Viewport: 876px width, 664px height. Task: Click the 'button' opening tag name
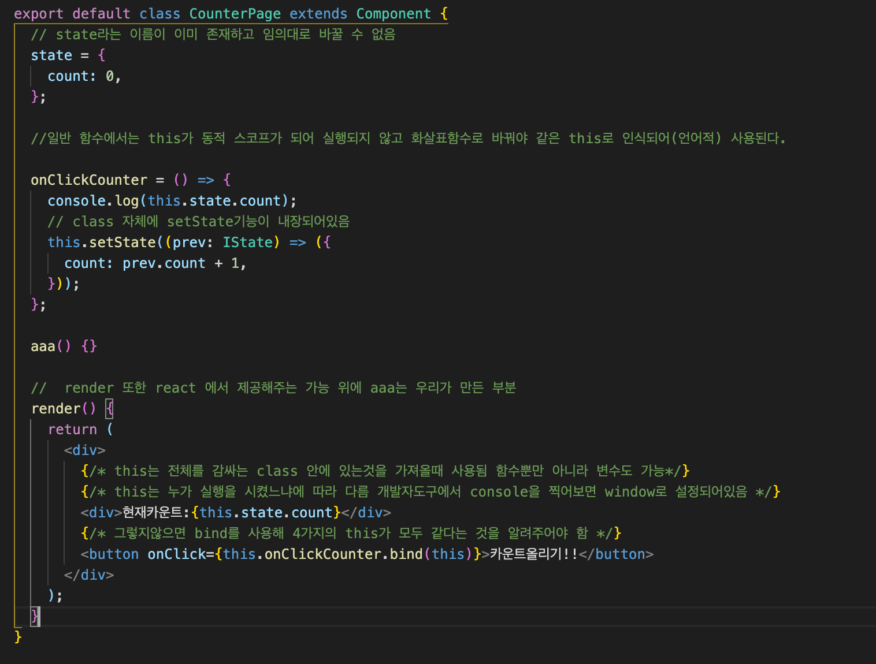[114, 554]
